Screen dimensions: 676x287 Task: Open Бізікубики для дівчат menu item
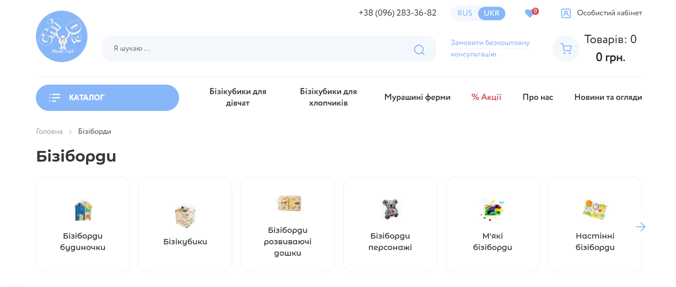(x=238, y=97)
